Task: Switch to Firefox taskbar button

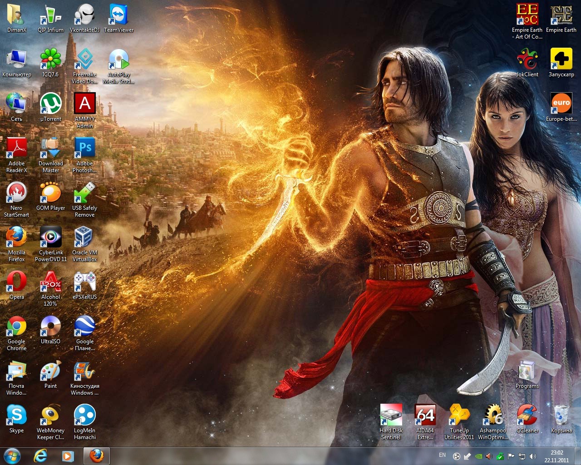Action: [x=96, y=456]
